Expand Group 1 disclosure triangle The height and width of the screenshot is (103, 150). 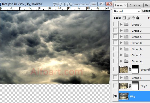[121, 77]
